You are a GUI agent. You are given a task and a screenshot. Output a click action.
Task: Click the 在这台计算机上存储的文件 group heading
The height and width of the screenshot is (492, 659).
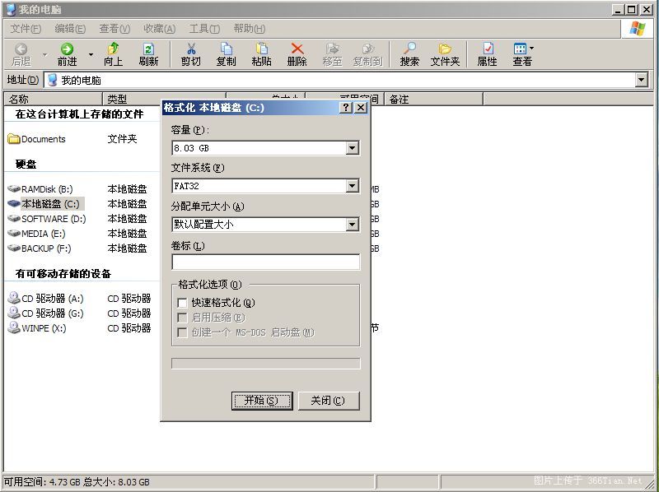79,114
